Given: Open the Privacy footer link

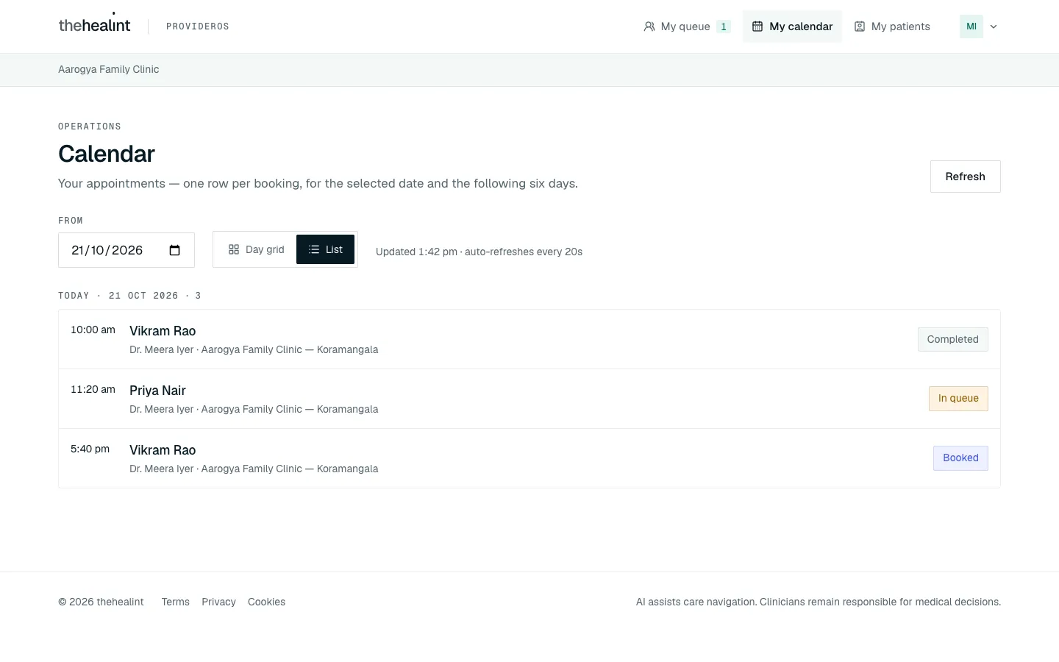Looking at the screenshot, I should [218, 602].
